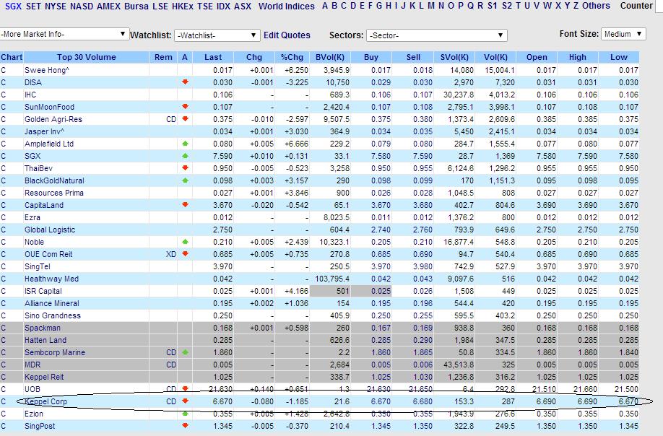Open Swee Hong^ stock link
Screen dimensions: 663x436
47,70
